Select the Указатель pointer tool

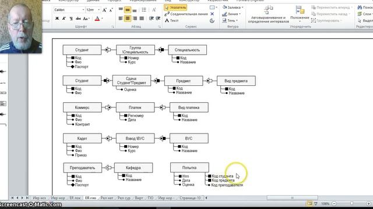(175, 8)
